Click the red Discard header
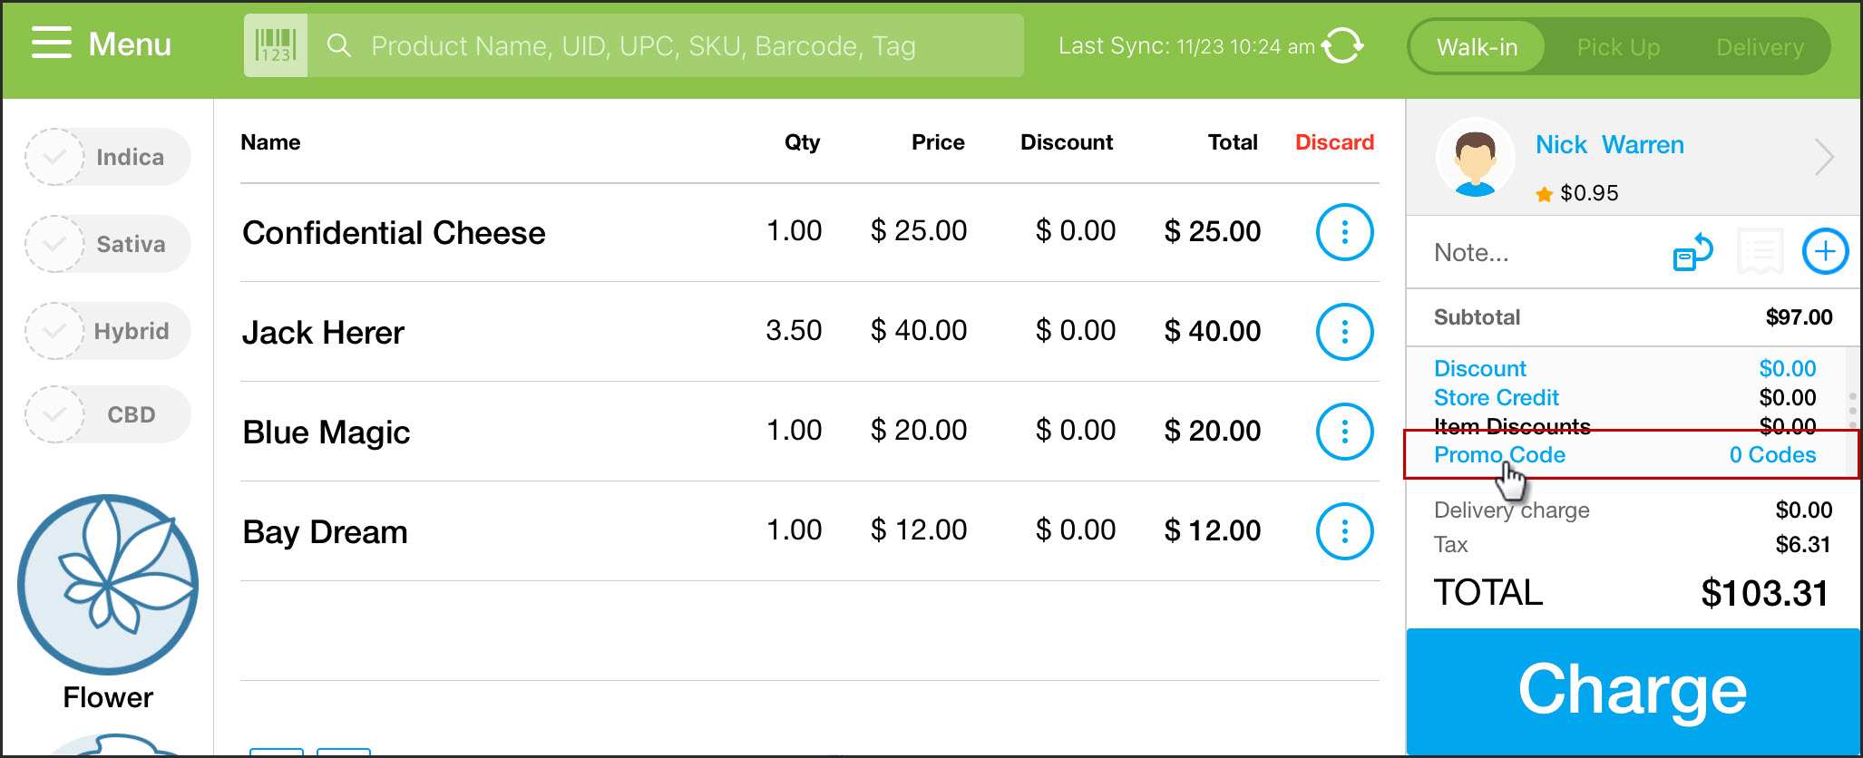The width and height of the screenshot is (1863, 758). (1334, 142)
